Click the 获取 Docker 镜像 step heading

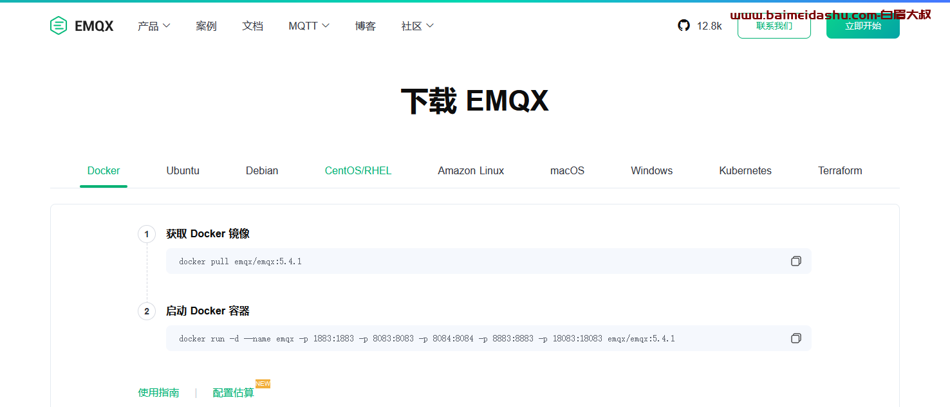[x=207, y=233]
